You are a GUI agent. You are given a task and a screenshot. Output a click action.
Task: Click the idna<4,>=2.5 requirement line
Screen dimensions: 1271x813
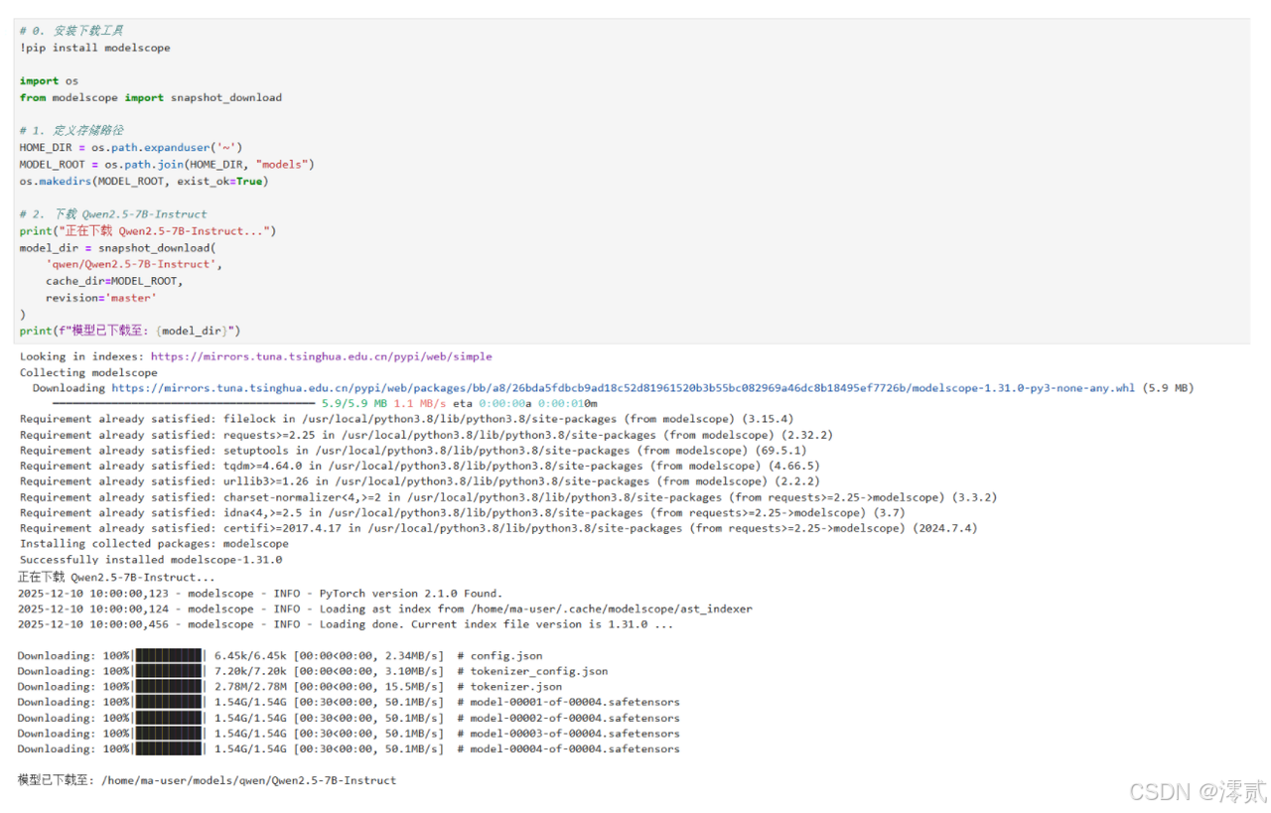point(463,513)
